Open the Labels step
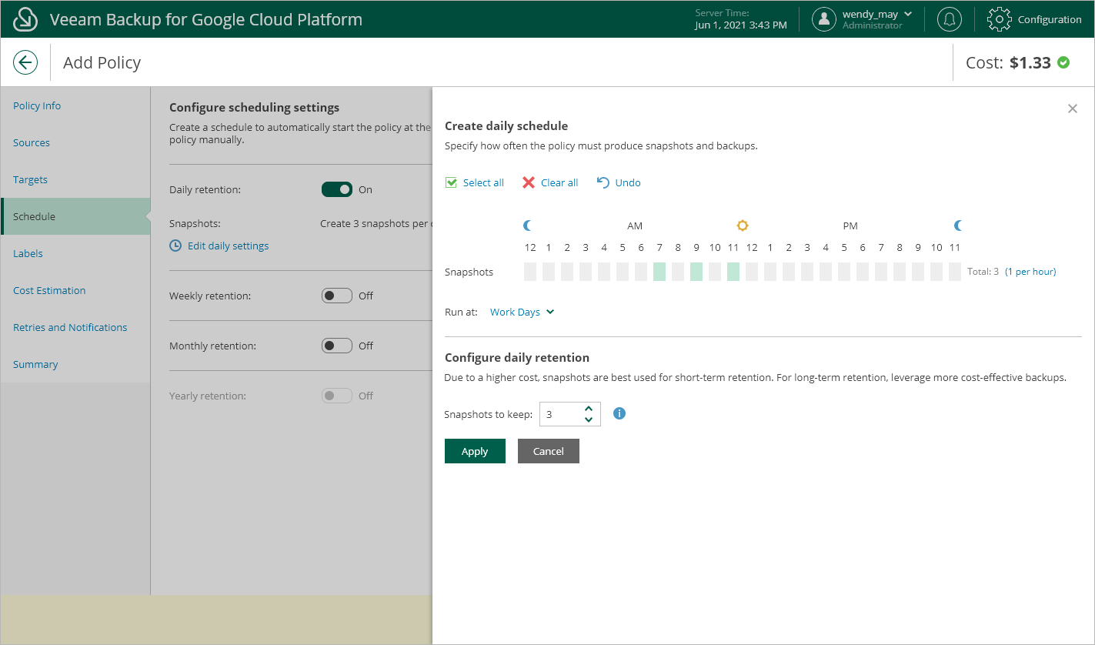1095x645 pixels. click(75, 253)
